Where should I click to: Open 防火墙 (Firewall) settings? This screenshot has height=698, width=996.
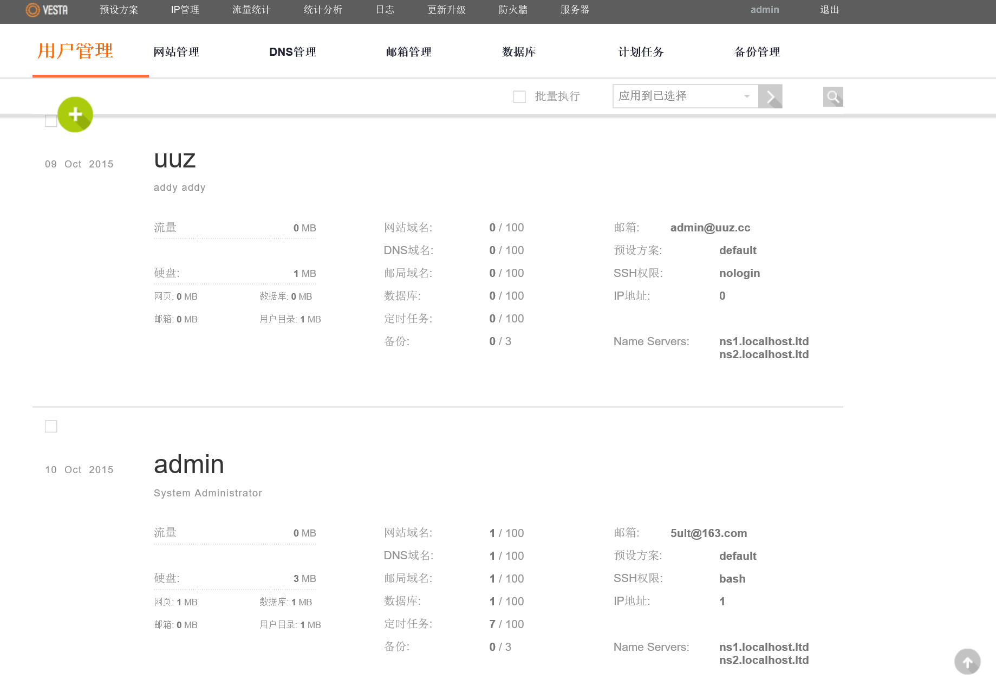[512, 10]
